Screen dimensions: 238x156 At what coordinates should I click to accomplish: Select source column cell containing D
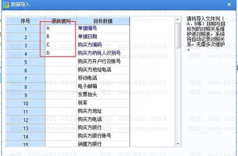coord(61,53)
